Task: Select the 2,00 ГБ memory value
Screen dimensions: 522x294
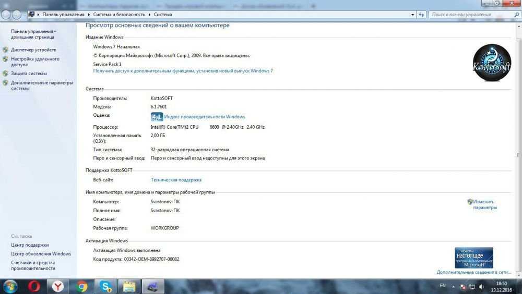Action: click(x=158, y=136)
